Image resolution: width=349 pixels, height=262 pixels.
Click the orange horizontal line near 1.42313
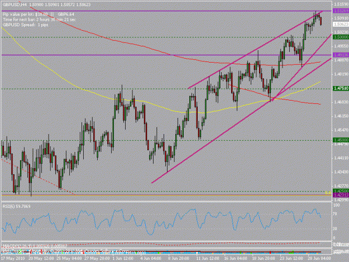(x=166, y=195)
